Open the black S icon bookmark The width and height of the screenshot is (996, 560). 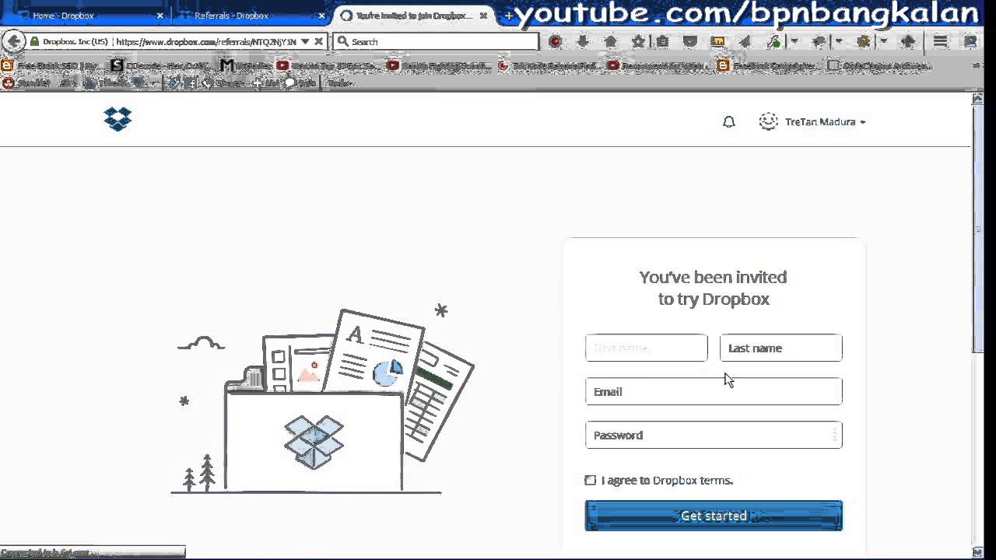117,66
